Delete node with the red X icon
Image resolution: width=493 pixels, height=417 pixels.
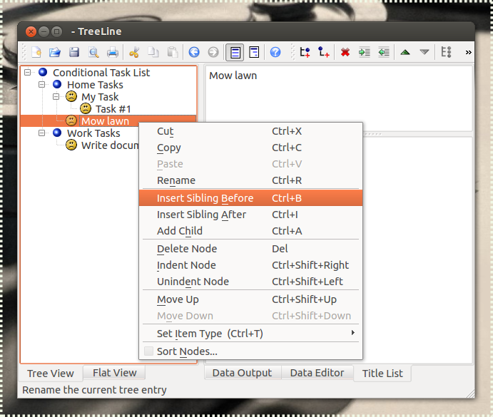pos(345,52)
